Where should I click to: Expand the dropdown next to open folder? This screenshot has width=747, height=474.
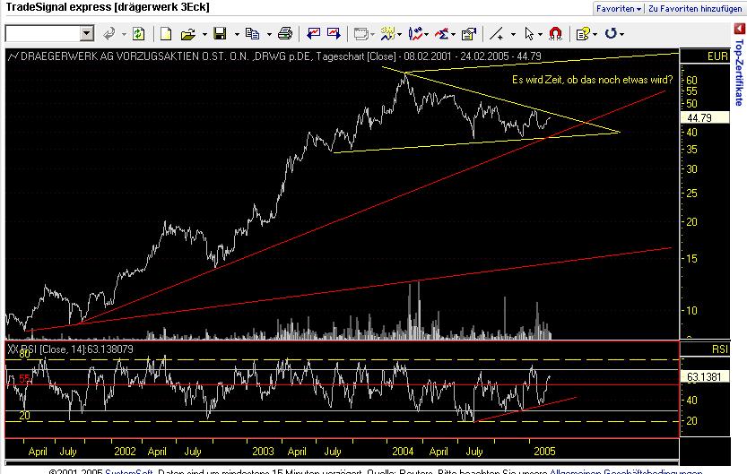(204, 34)
